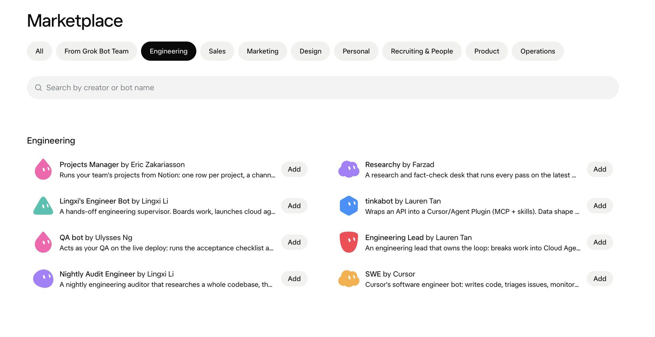Add the SWE bot by Cursor
This screenshot has height=337, width=655.
pos(600,279)
